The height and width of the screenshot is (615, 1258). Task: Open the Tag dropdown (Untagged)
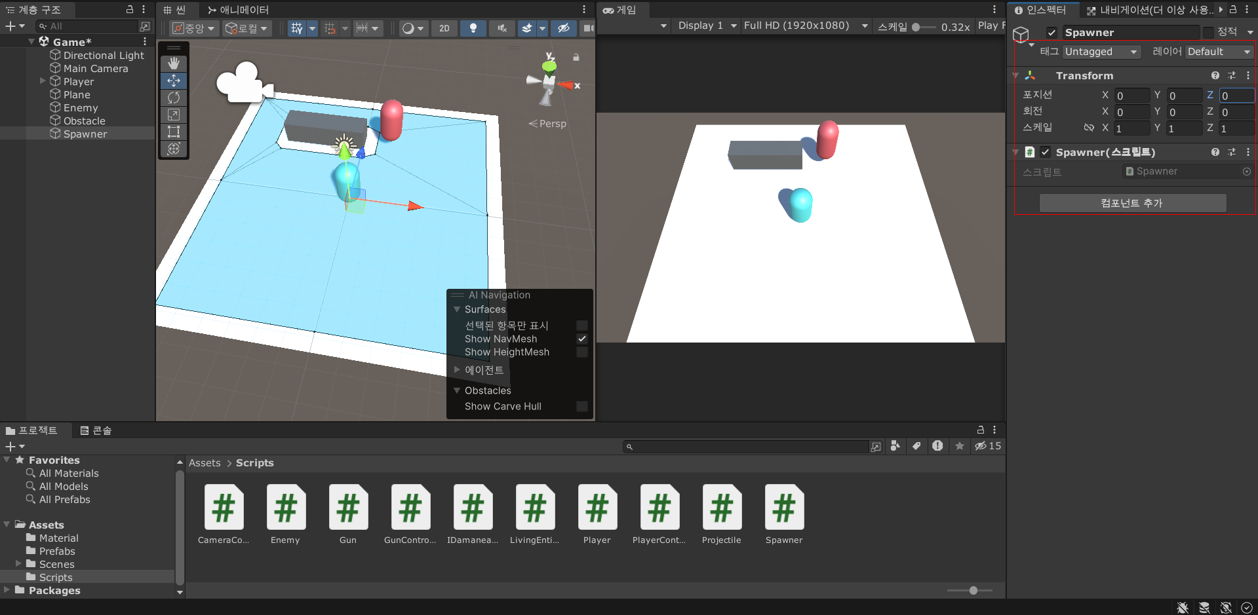pyautogui.click(x=1101, y=52)
